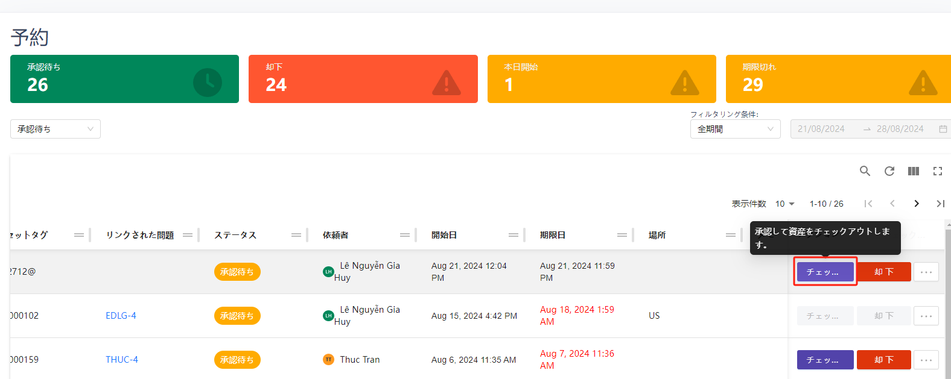Click the ステータス column drag handle
The image size is (951, 379).
point(296,235)
